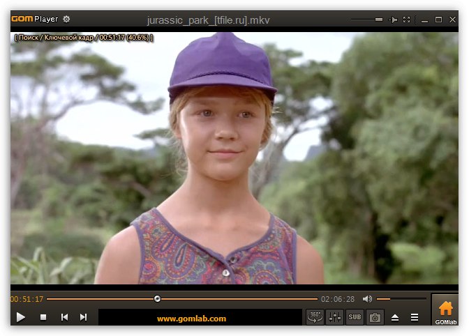Play the video
The image size is (469, 336).
[x=21, y=317]
